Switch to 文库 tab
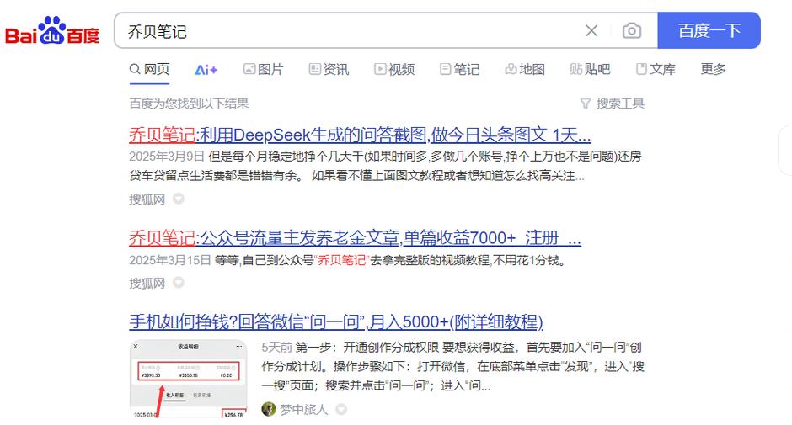 [x=656, y=69]
